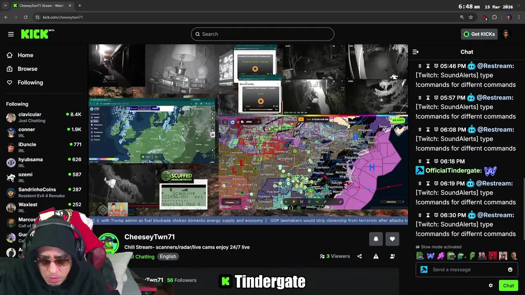Timeout the user on 05:57 PM message
Viewport: 525px width, 295px height.
(x=428, y=98)
